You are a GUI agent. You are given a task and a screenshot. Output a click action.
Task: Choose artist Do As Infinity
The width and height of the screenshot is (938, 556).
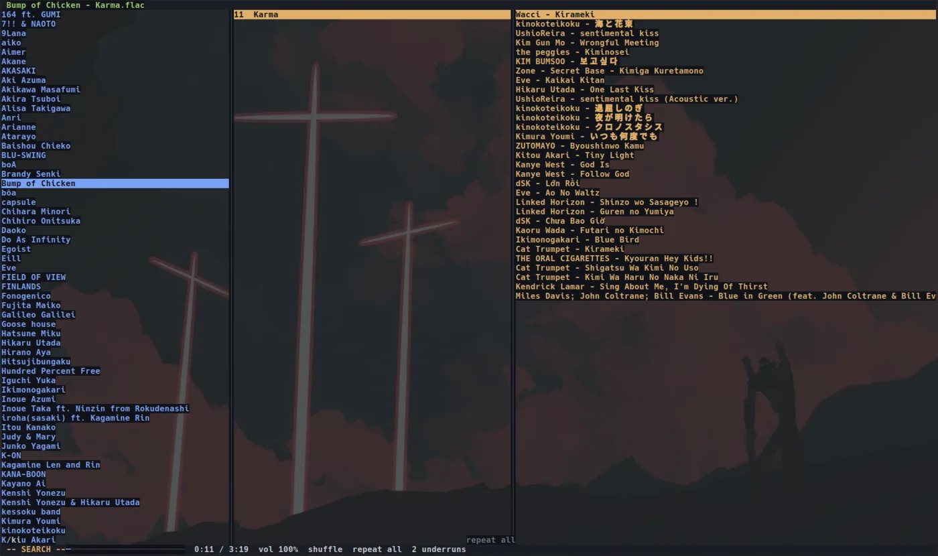click(x=36, y=239)
